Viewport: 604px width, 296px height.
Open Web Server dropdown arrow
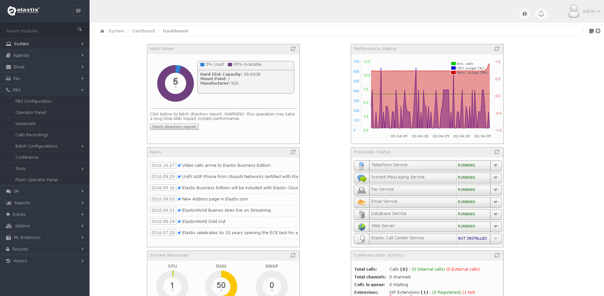[x=496, y=226]
